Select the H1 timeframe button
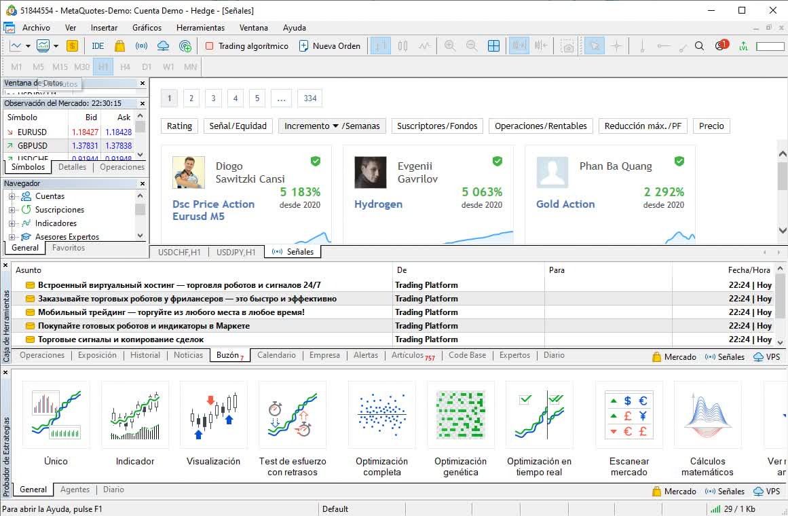 [103, 67]
